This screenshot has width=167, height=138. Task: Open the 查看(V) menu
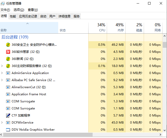33,10
